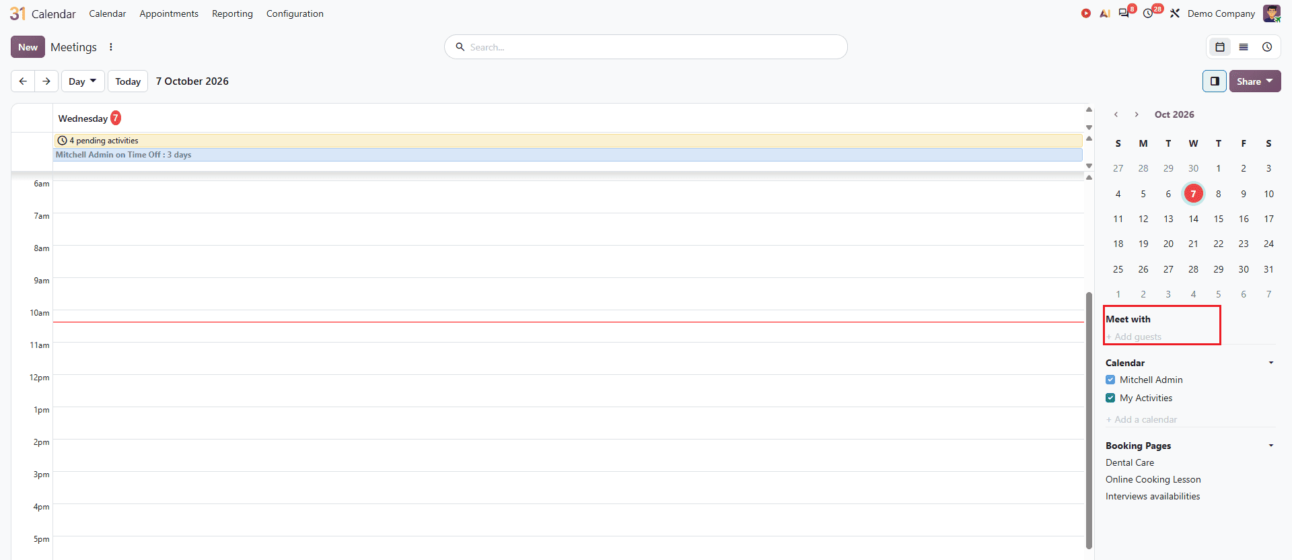This screenshot has height=560, width=1292.
Task: Open the debug tools wrench icon
Action: tap(1175, 13)
